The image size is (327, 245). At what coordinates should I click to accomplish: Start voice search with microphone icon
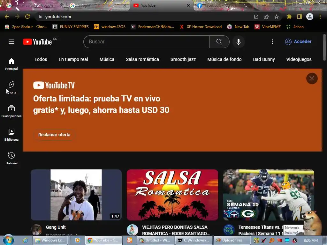click(x=239, y=42)
